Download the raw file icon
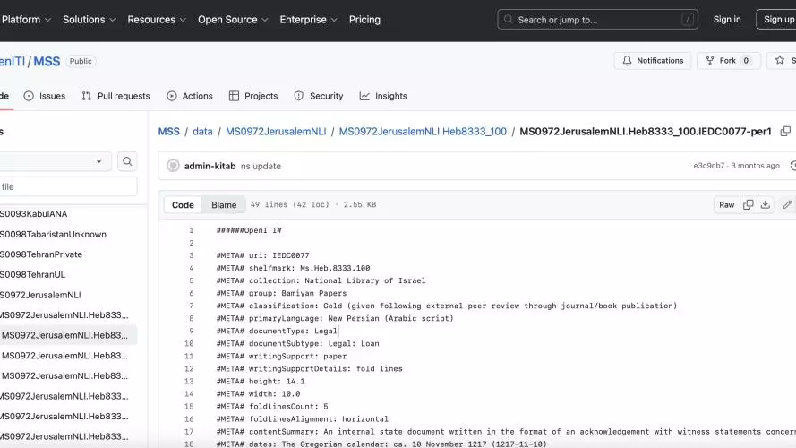 coord(765,204)
